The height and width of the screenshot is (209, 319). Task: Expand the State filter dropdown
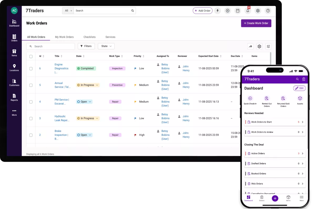(x=106, y=46)
